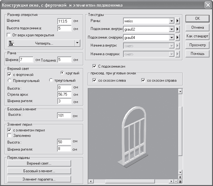Open Верхний свет crossbars settings

(x=39, y=163)
